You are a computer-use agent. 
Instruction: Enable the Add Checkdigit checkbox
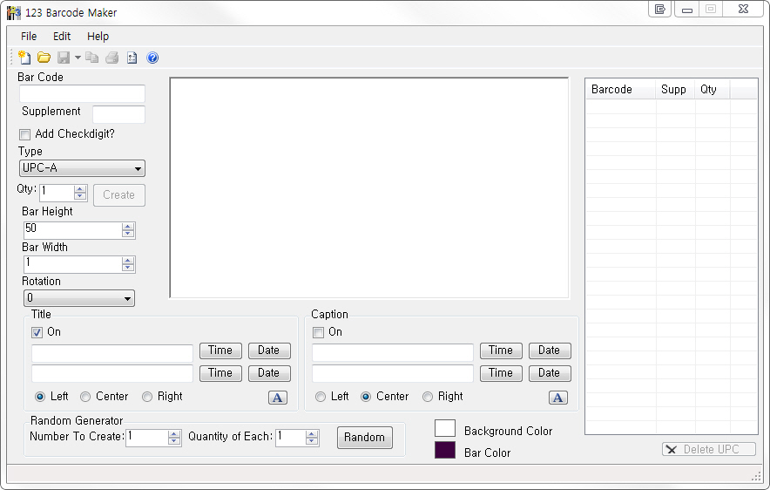[x=24, y=134]
